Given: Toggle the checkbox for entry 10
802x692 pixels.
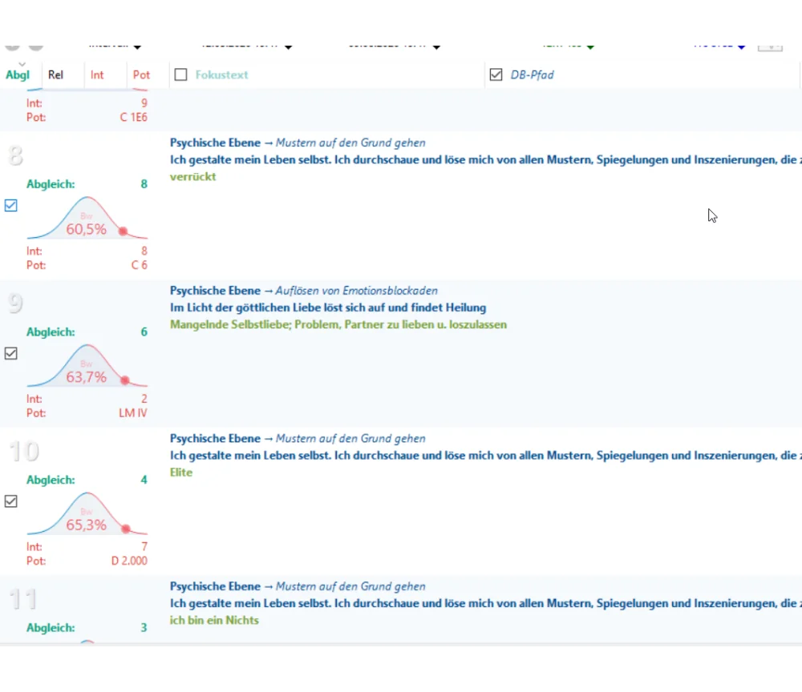Looking at the screenshot, I should point(11,501).
